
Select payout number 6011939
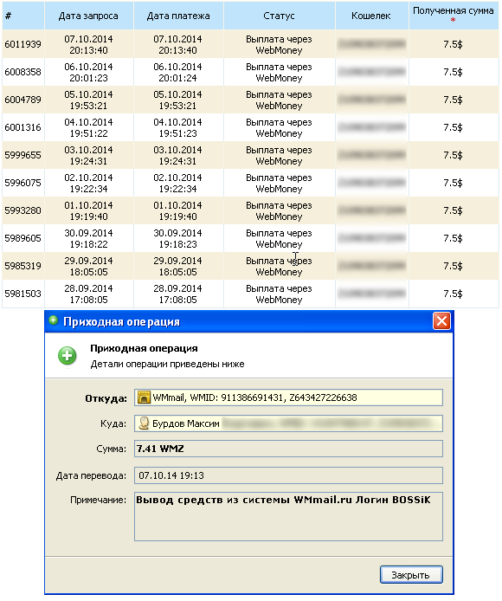23,44
